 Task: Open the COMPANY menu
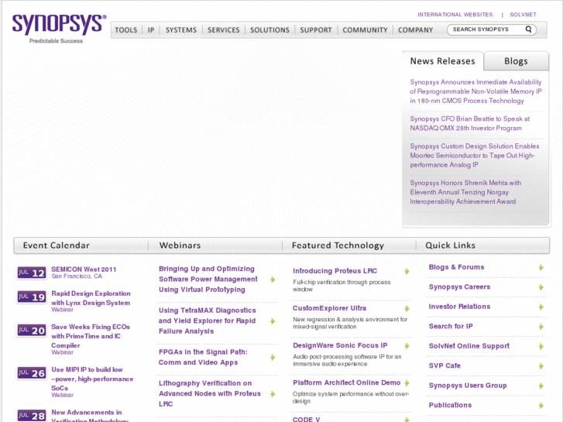click(415, 30)
